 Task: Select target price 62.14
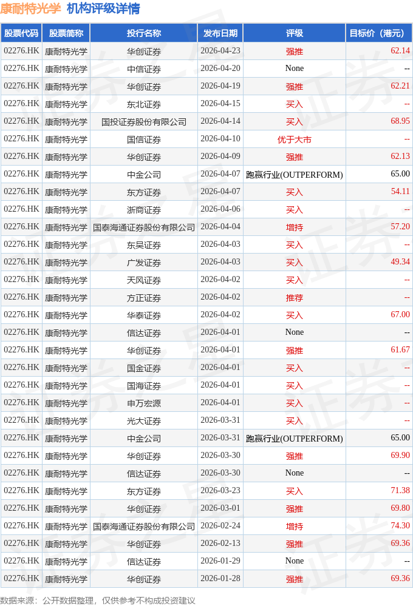(x=400, y=50)
